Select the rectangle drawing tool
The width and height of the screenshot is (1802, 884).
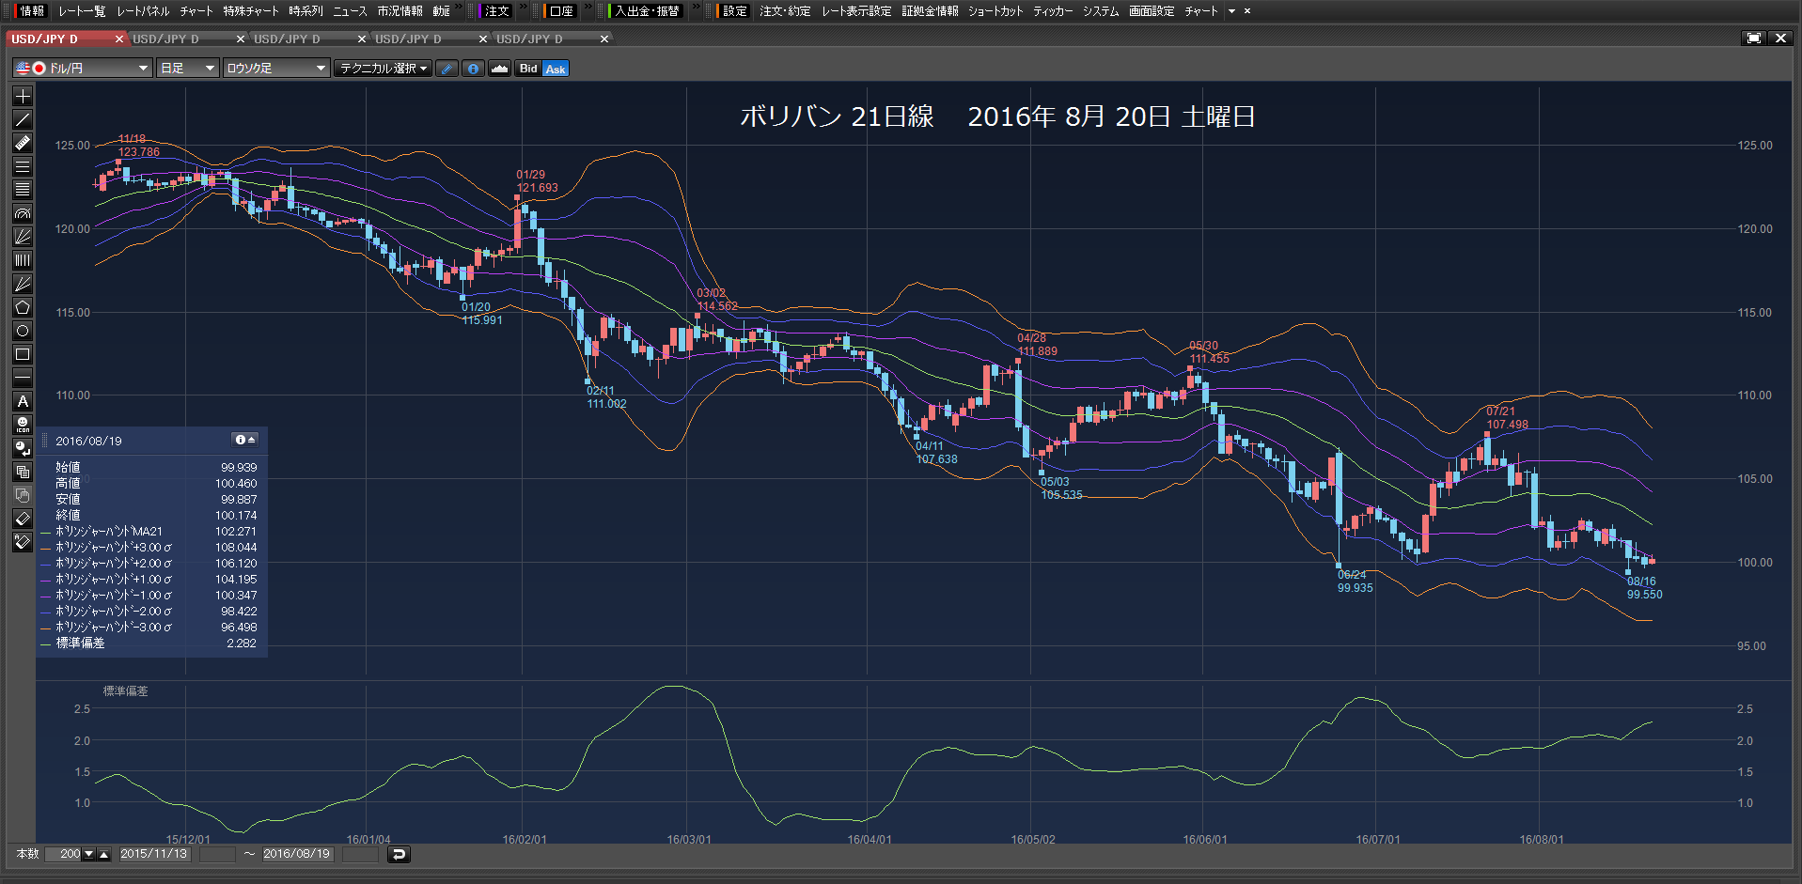(x=23, y=354)
